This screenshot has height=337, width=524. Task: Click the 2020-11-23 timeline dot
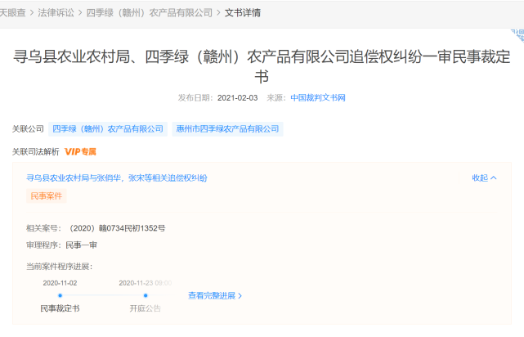(x=146, y=295)
